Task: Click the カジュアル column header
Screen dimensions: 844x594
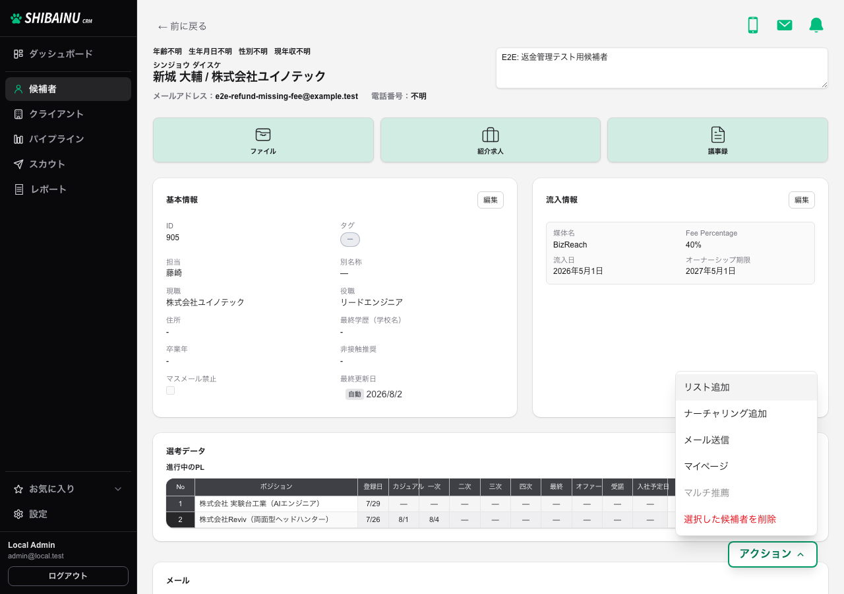Action: pos(404,487)
